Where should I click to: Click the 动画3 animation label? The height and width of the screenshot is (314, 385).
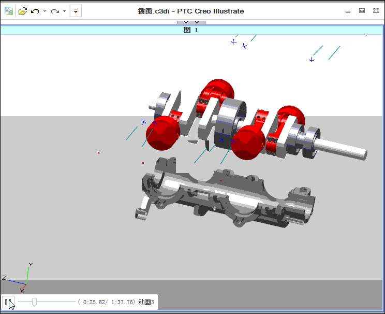point(146,302)
